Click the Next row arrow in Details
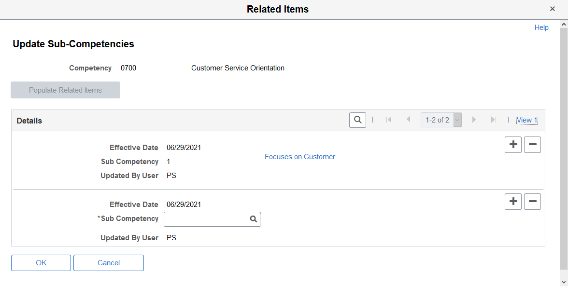Viewport: 568px width, 287px height. tap(474, 120)
